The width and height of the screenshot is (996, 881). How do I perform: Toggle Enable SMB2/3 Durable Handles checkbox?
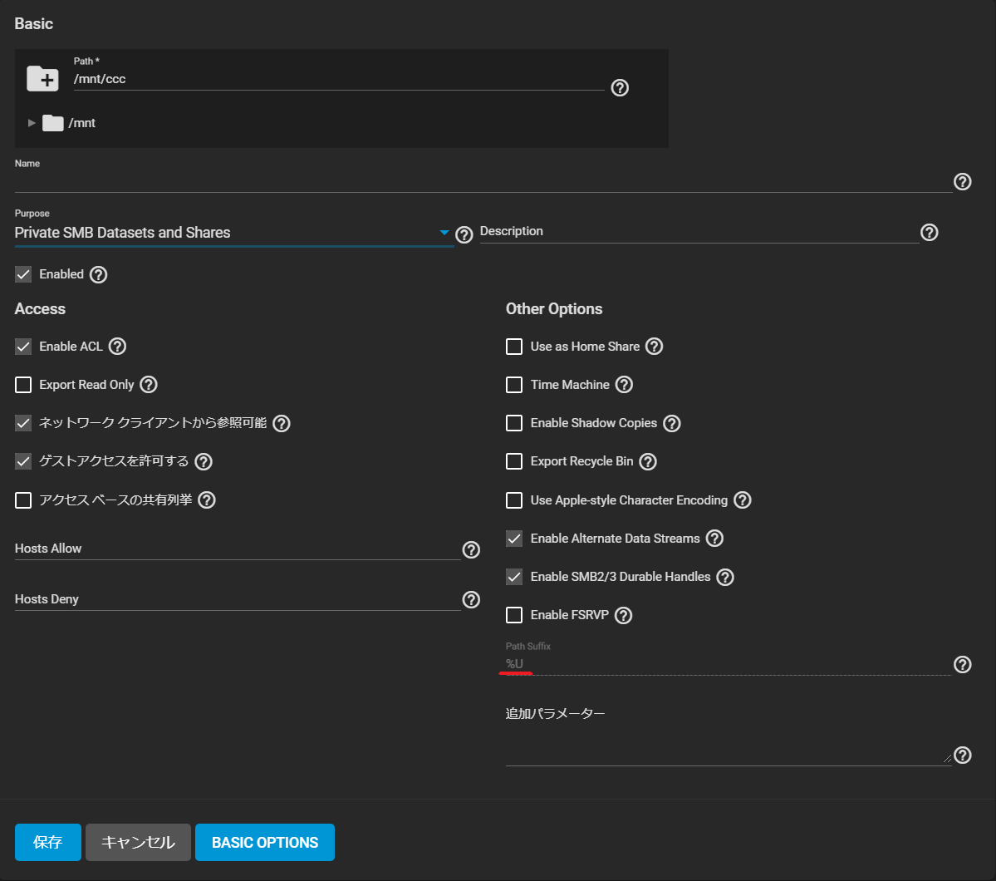[x=514, y=577]
